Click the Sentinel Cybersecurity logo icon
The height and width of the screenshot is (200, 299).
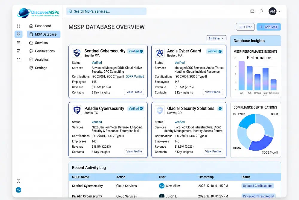click(77, 53)
